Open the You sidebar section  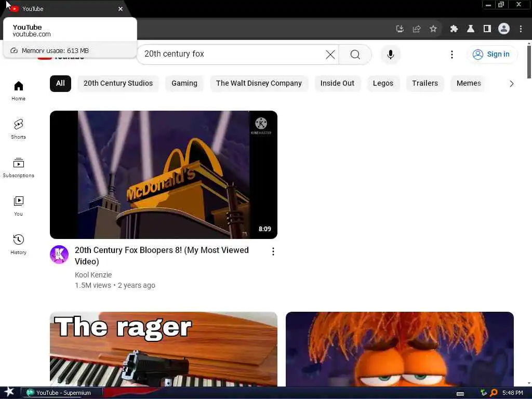18,206
